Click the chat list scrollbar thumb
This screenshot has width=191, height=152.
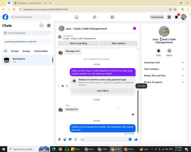53,60
